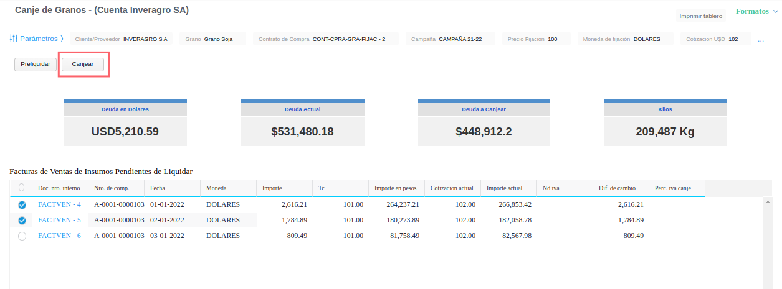Open the Formatos dropdown
Image resolution: width=782 pixels, height=289 pixels.
(x=756, y=11)
